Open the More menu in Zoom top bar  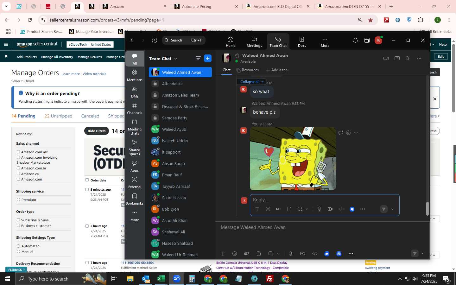click(x=325, y=41)
